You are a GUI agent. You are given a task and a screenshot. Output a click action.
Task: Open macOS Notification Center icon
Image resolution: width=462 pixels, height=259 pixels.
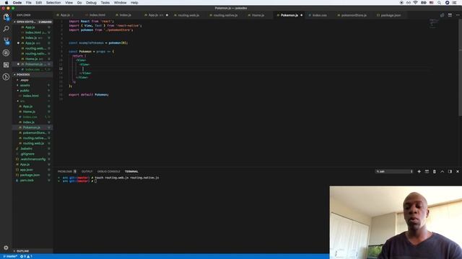[x=455, y=3]
